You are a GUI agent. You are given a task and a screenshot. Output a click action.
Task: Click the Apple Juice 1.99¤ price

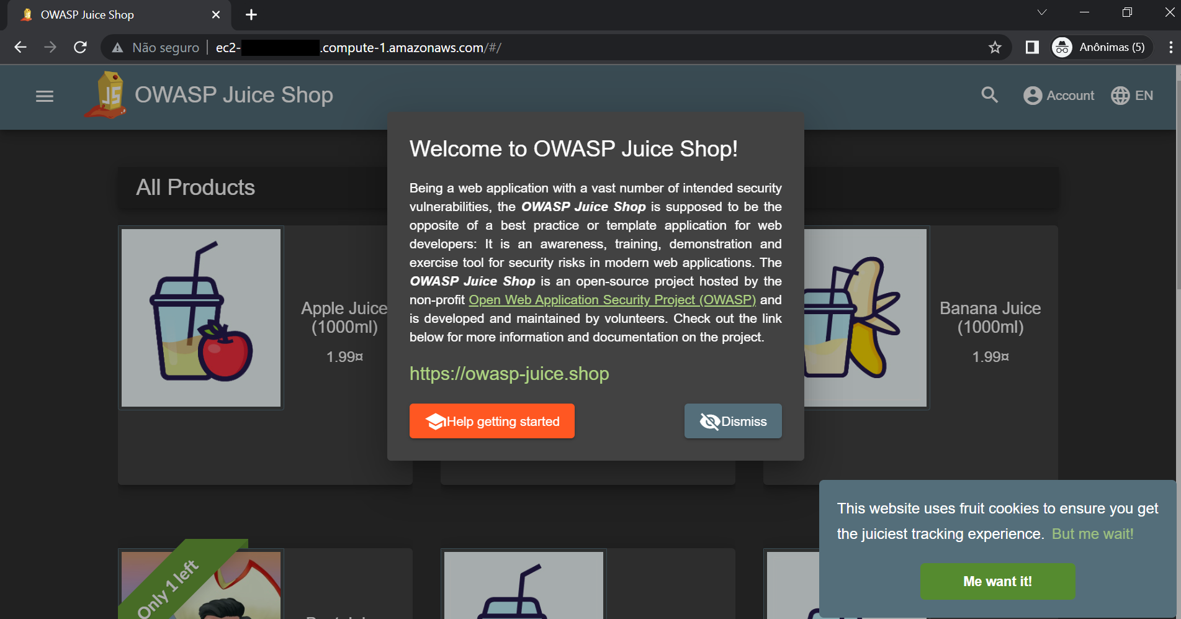pyautogui.click(x=344, y=356)
